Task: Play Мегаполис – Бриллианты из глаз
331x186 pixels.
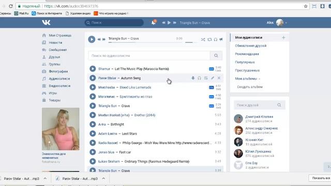Action: click(x=93, y=97)
